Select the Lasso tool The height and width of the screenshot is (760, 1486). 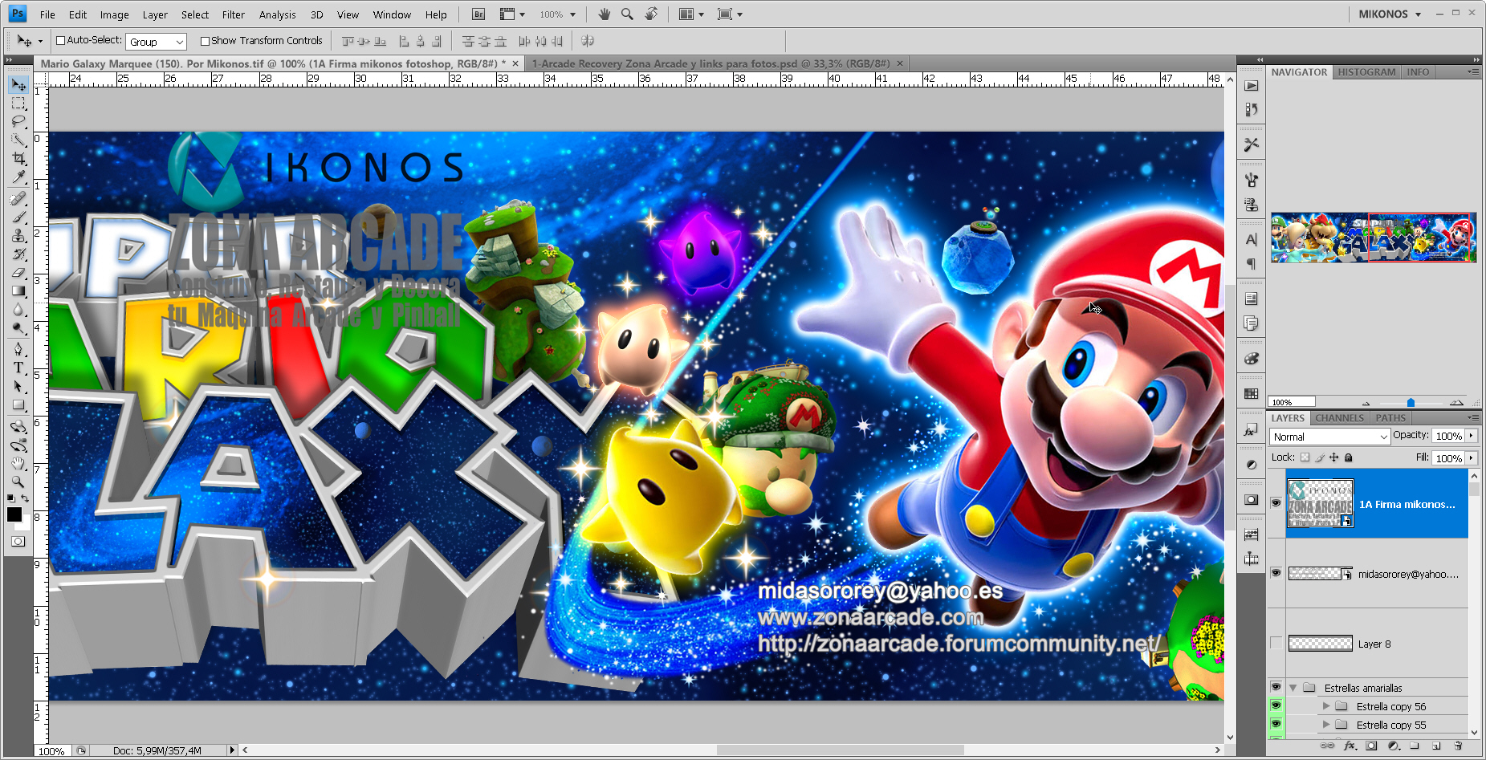(18, 122)
